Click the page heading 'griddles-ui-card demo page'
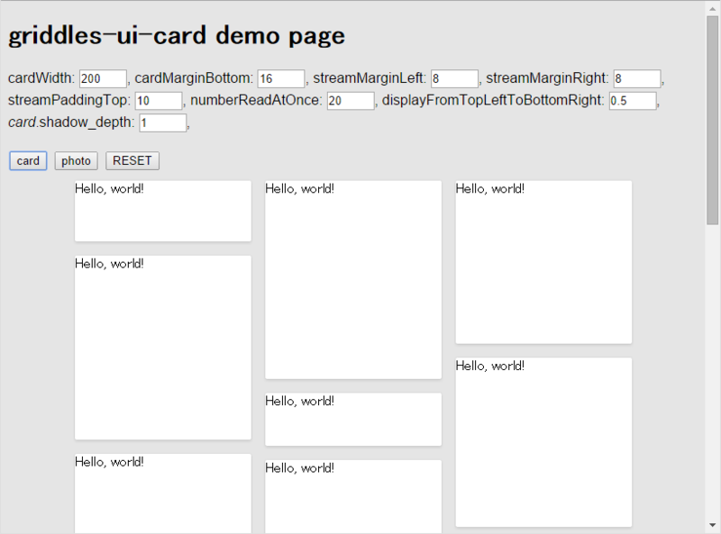Image resolution: width=721 pixels, height=534 pixels. click(177, 36)
